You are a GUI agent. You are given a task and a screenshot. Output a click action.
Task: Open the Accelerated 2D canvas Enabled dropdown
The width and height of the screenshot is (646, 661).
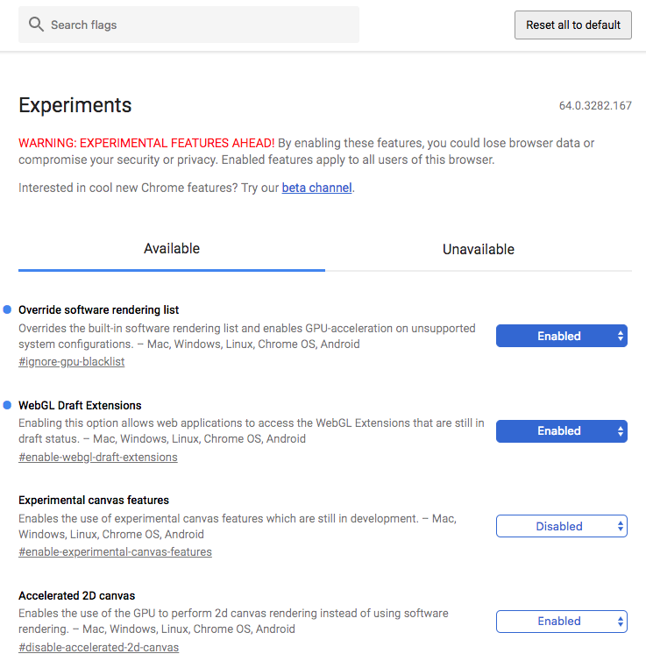coord(561,621)
